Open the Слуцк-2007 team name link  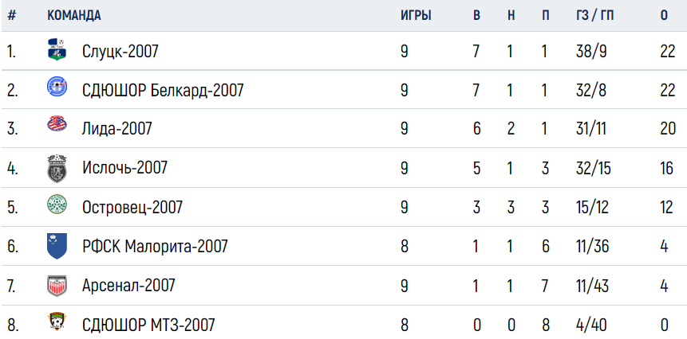point(120,52)
